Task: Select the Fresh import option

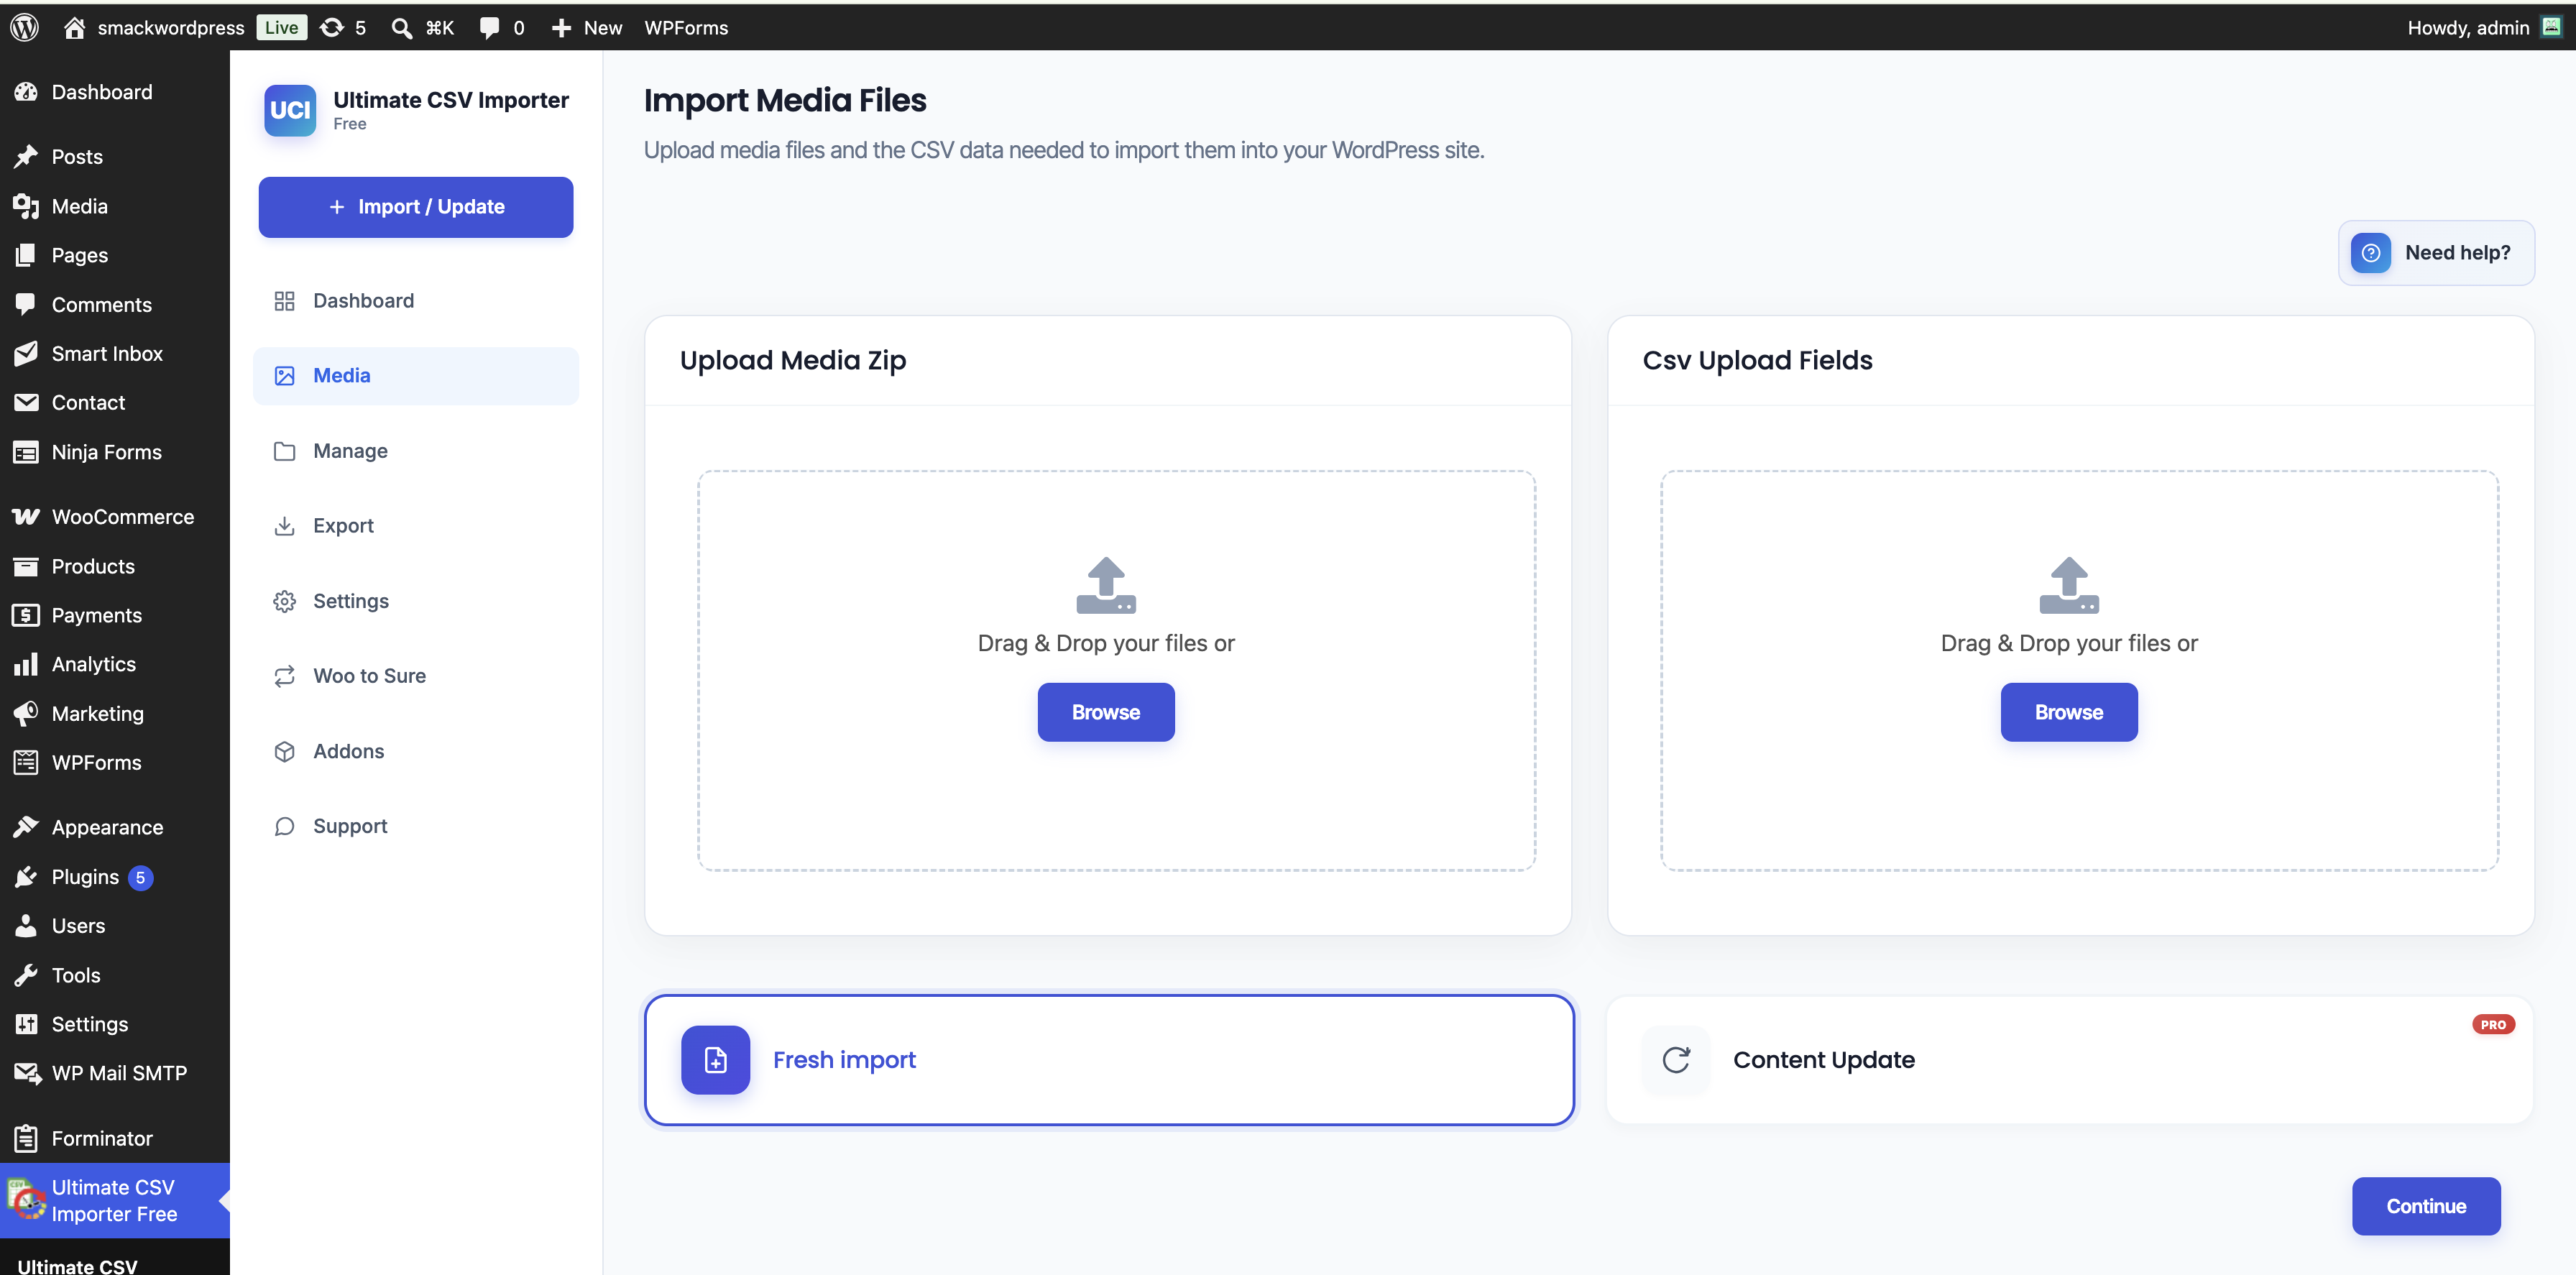Action: [x=1109, y=1060]
